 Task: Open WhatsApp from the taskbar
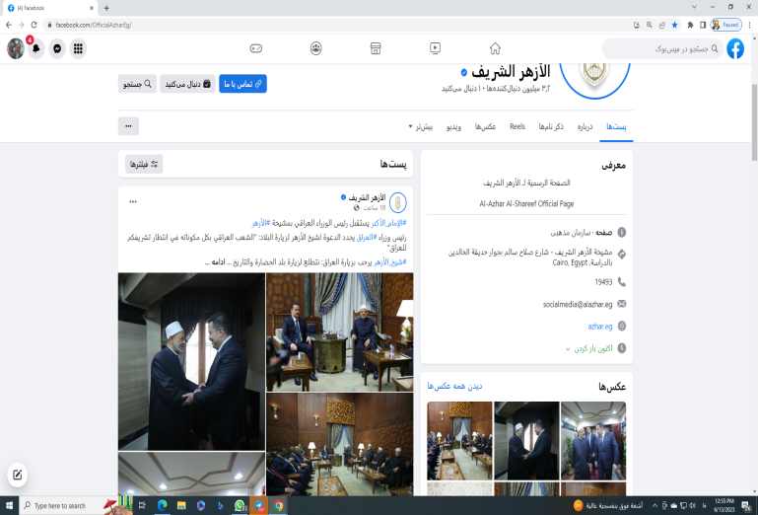tap(240, 505)
